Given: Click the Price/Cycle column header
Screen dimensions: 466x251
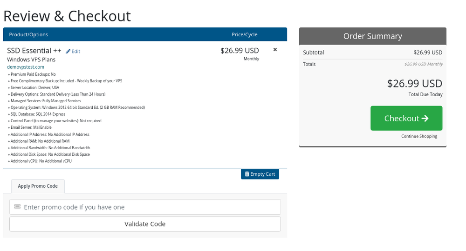Looking at the screenshot, I should [x=244, y=34].
